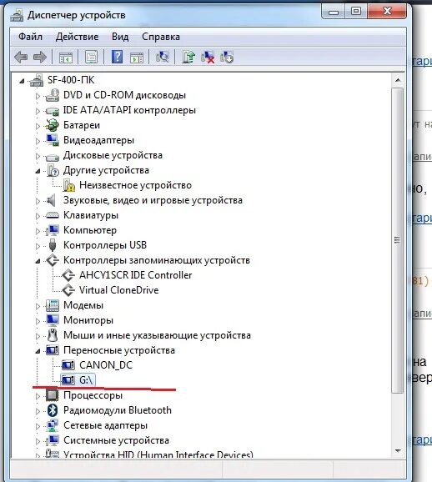This screenshot has width=432, height=482.
Task: Click the Uninstall device red X icon
Action: (x=208, y=58)
